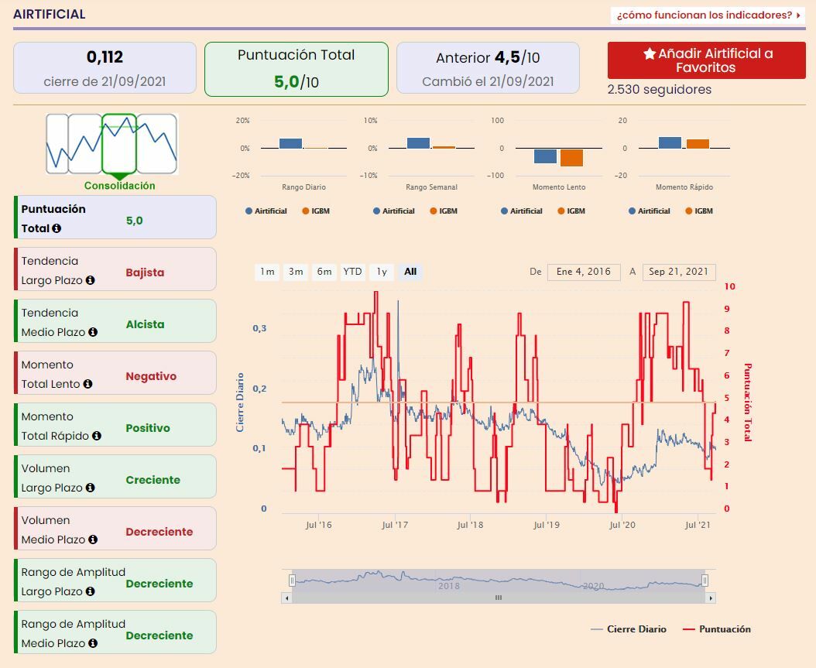Image resolution: width=816 pixels, height=668 pixels.
Task: Click the orange IGBM bar in Momento Lento
Action: click(571, 158)
